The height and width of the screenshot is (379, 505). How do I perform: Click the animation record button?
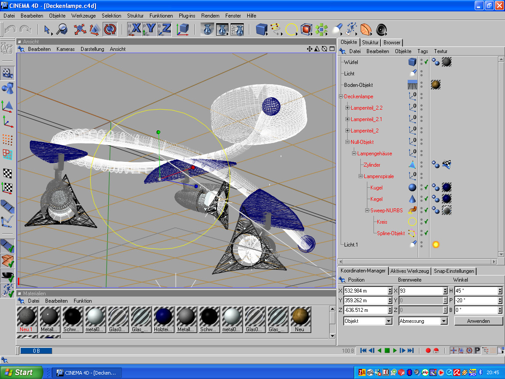(428, 350)
